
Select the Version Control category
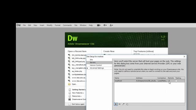pos(99,65)
